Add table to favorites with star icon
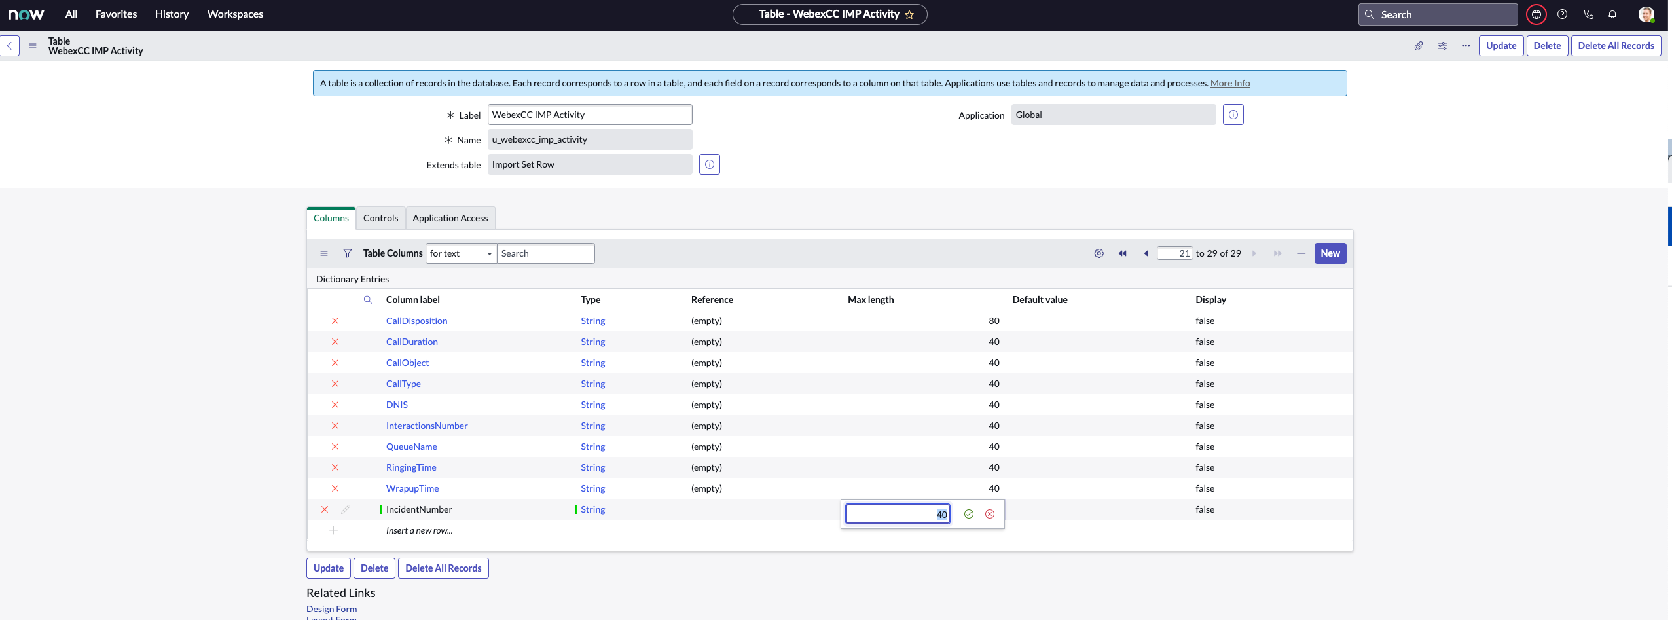Image resolution: width=1672 pixels, height=620 pixels. tap(909, 14)
